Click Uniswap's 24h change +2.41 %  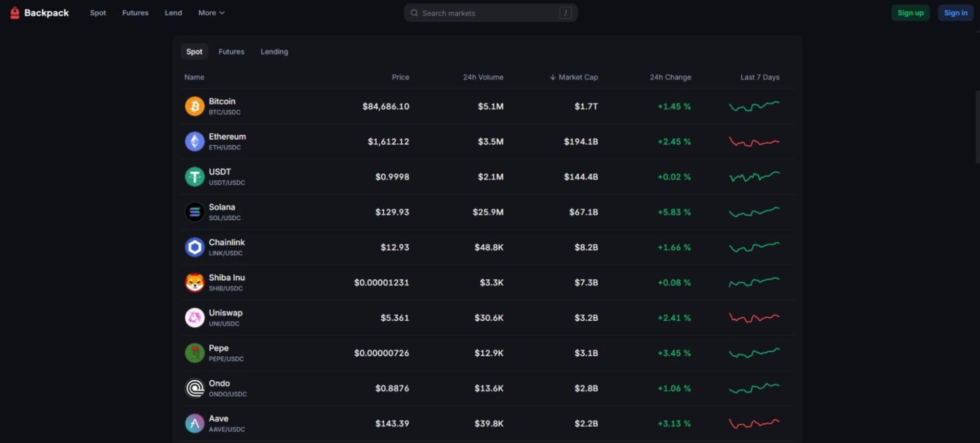(674, 318)
